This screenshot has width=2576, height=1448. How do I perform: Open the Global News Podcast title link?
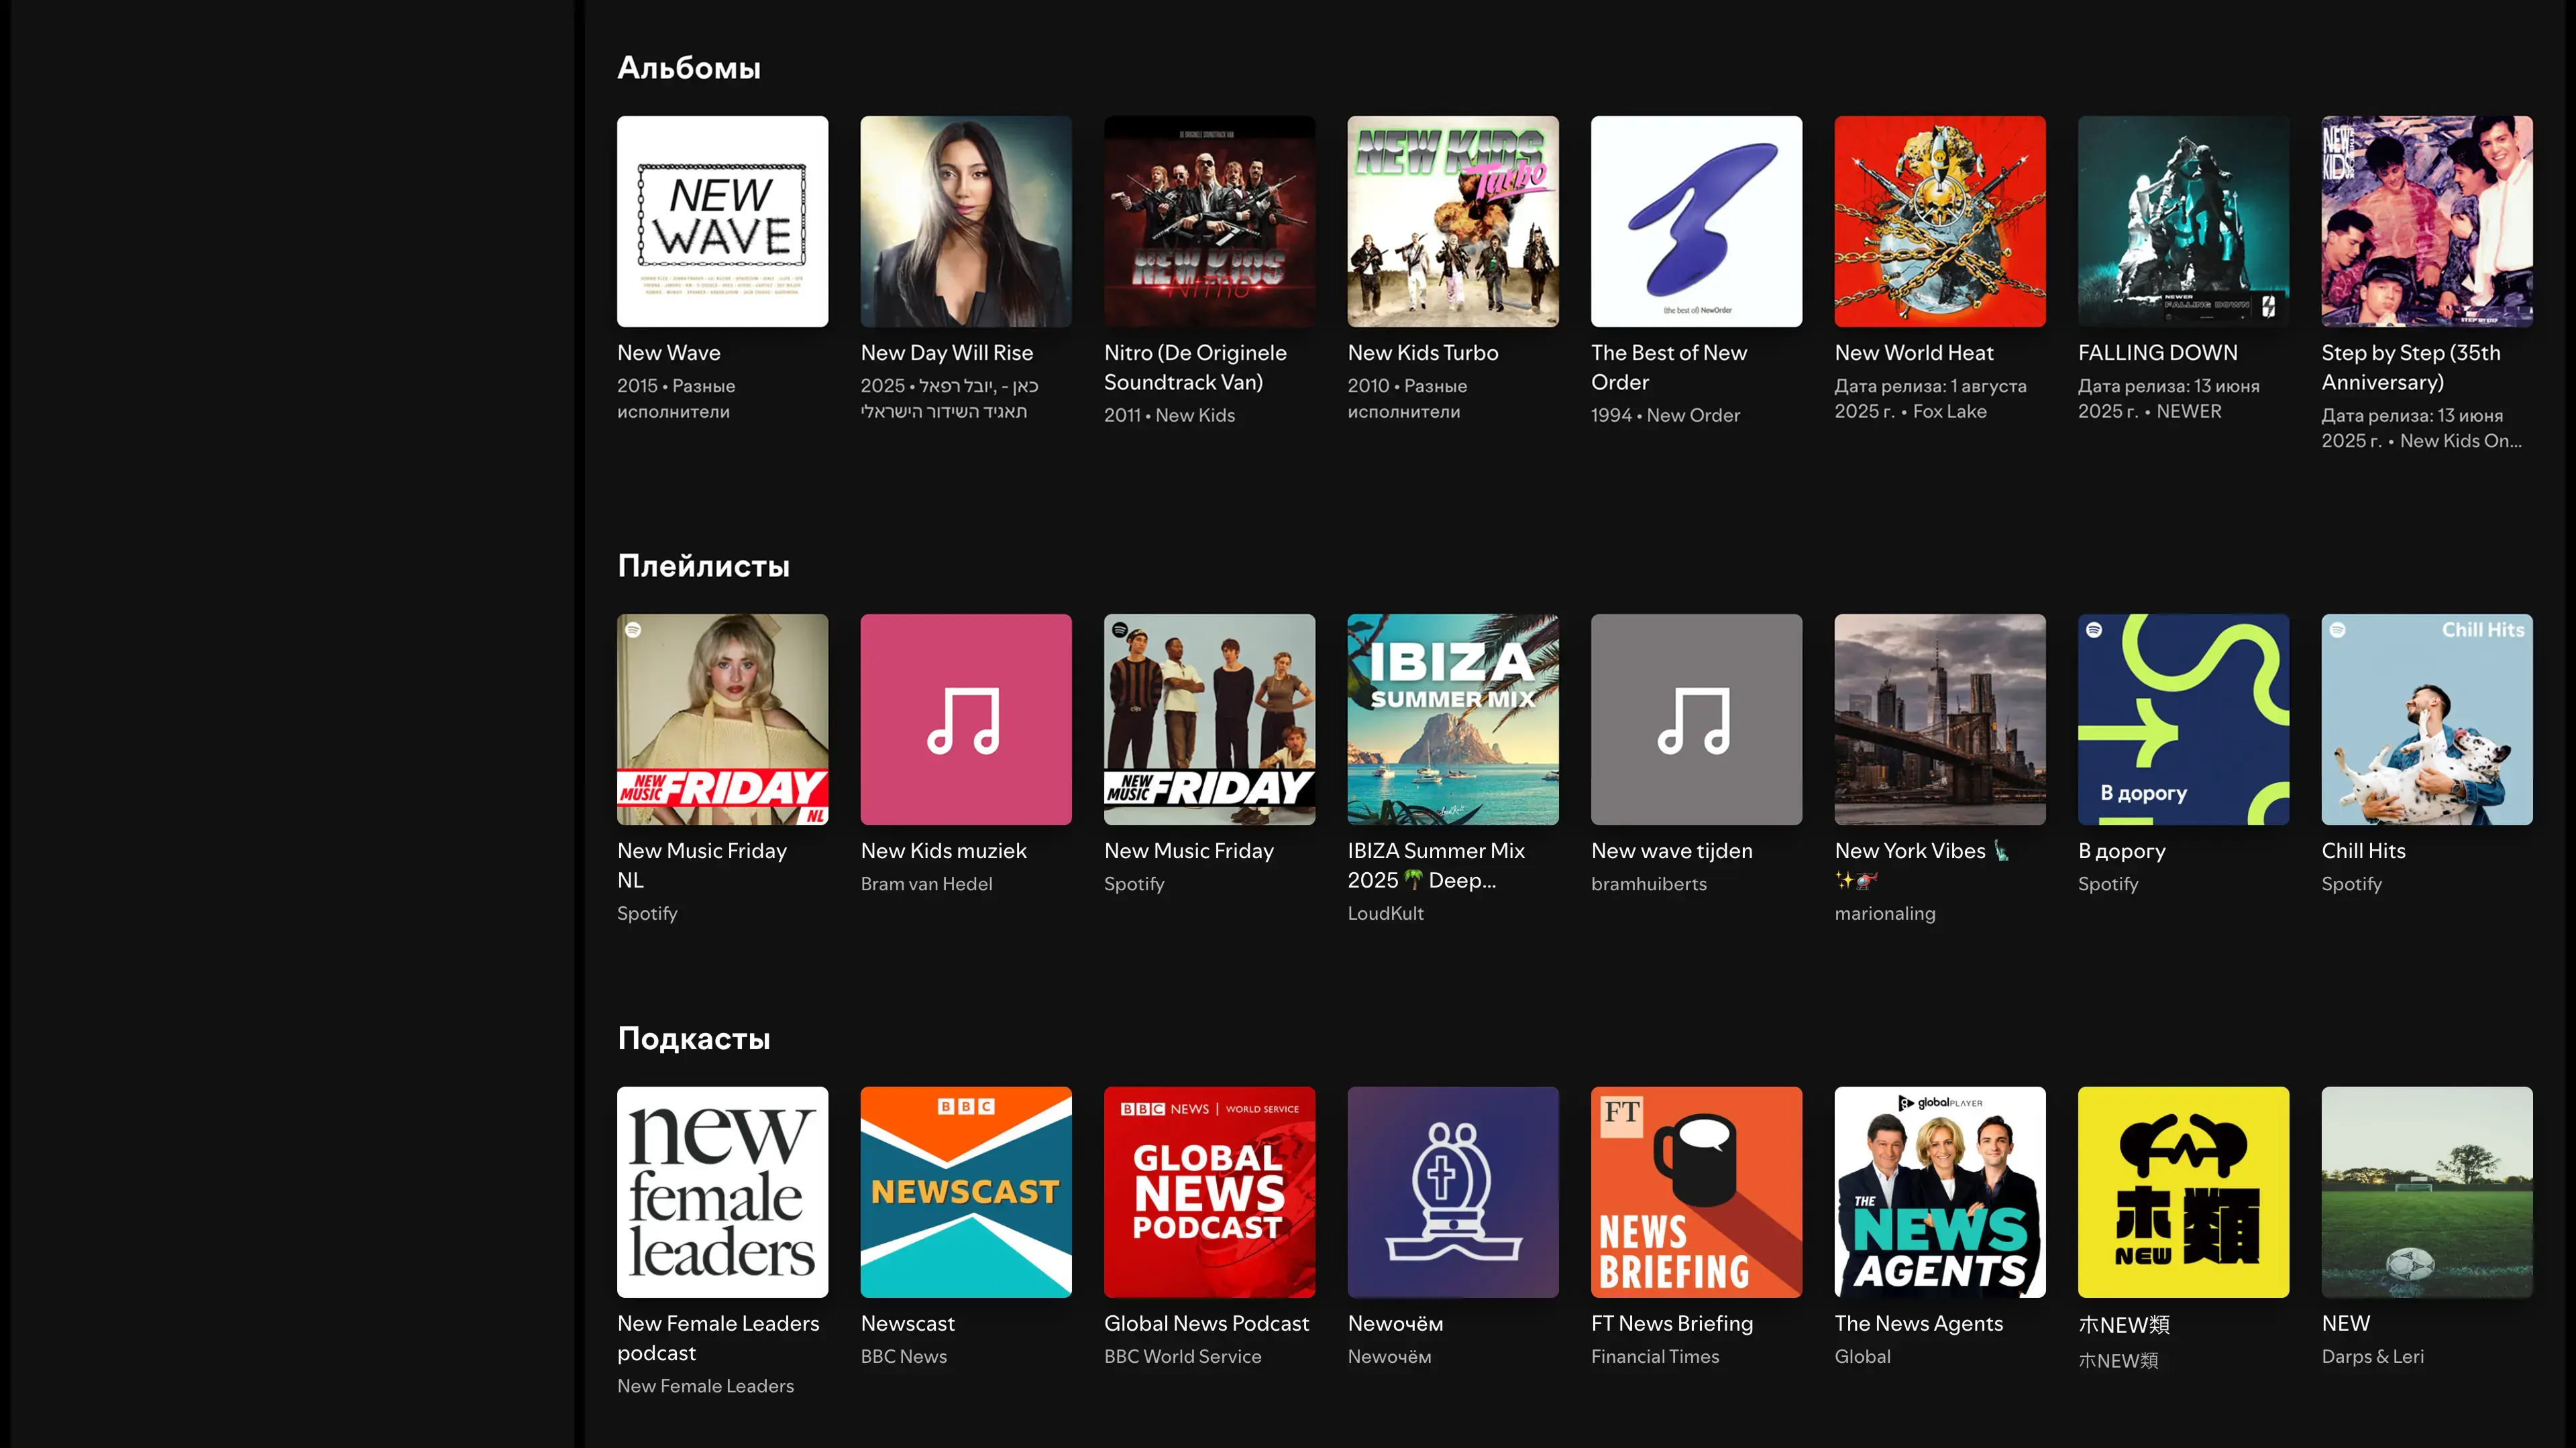coord(1205,1323)
